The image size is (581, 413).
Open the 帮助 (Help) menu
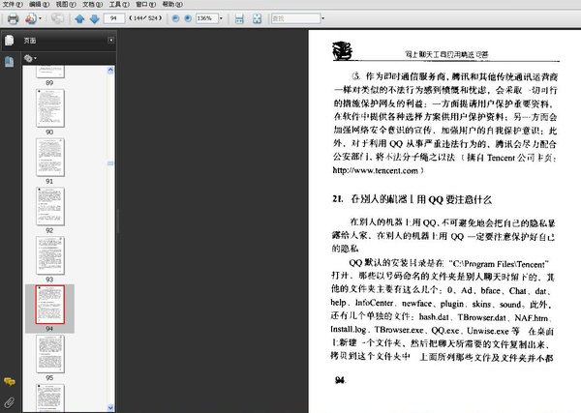(x=172, y=4)
